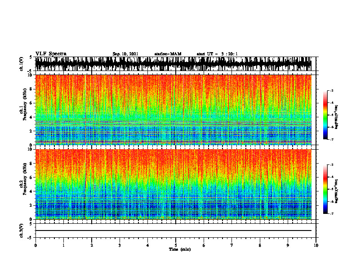Click the ch.2 colorbar log(PSD) unit label
Image resolution: width=356 pixels, height=275 pixels.
click(x=337, y=191)
